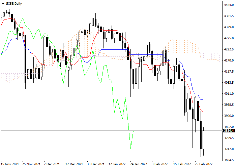This screenshot has height=168, width=236.
Task: Select the last white candlestick on the chart
Action: pos(204,140)
